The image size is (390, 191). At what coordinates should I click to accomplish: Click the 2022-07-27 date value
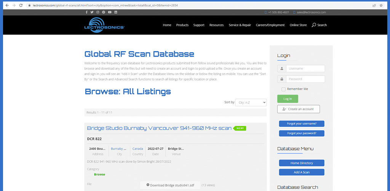point(155,149)
